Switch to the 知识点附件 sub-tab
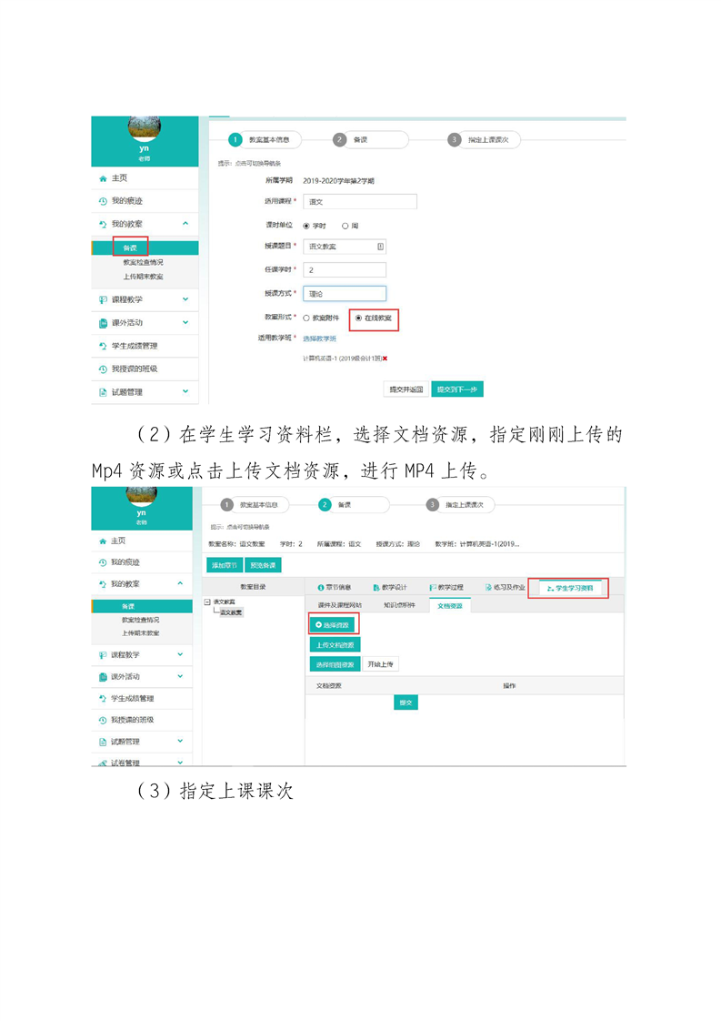Image resolution: width=721 pixels, height=1021 pixels. tap(398, 605)
